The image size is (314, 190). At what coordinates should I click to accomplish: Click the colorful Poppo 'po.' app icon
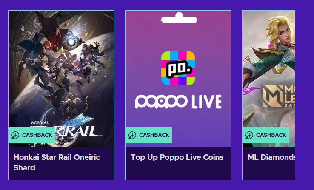pyautogui.click(x=178, y=68)
